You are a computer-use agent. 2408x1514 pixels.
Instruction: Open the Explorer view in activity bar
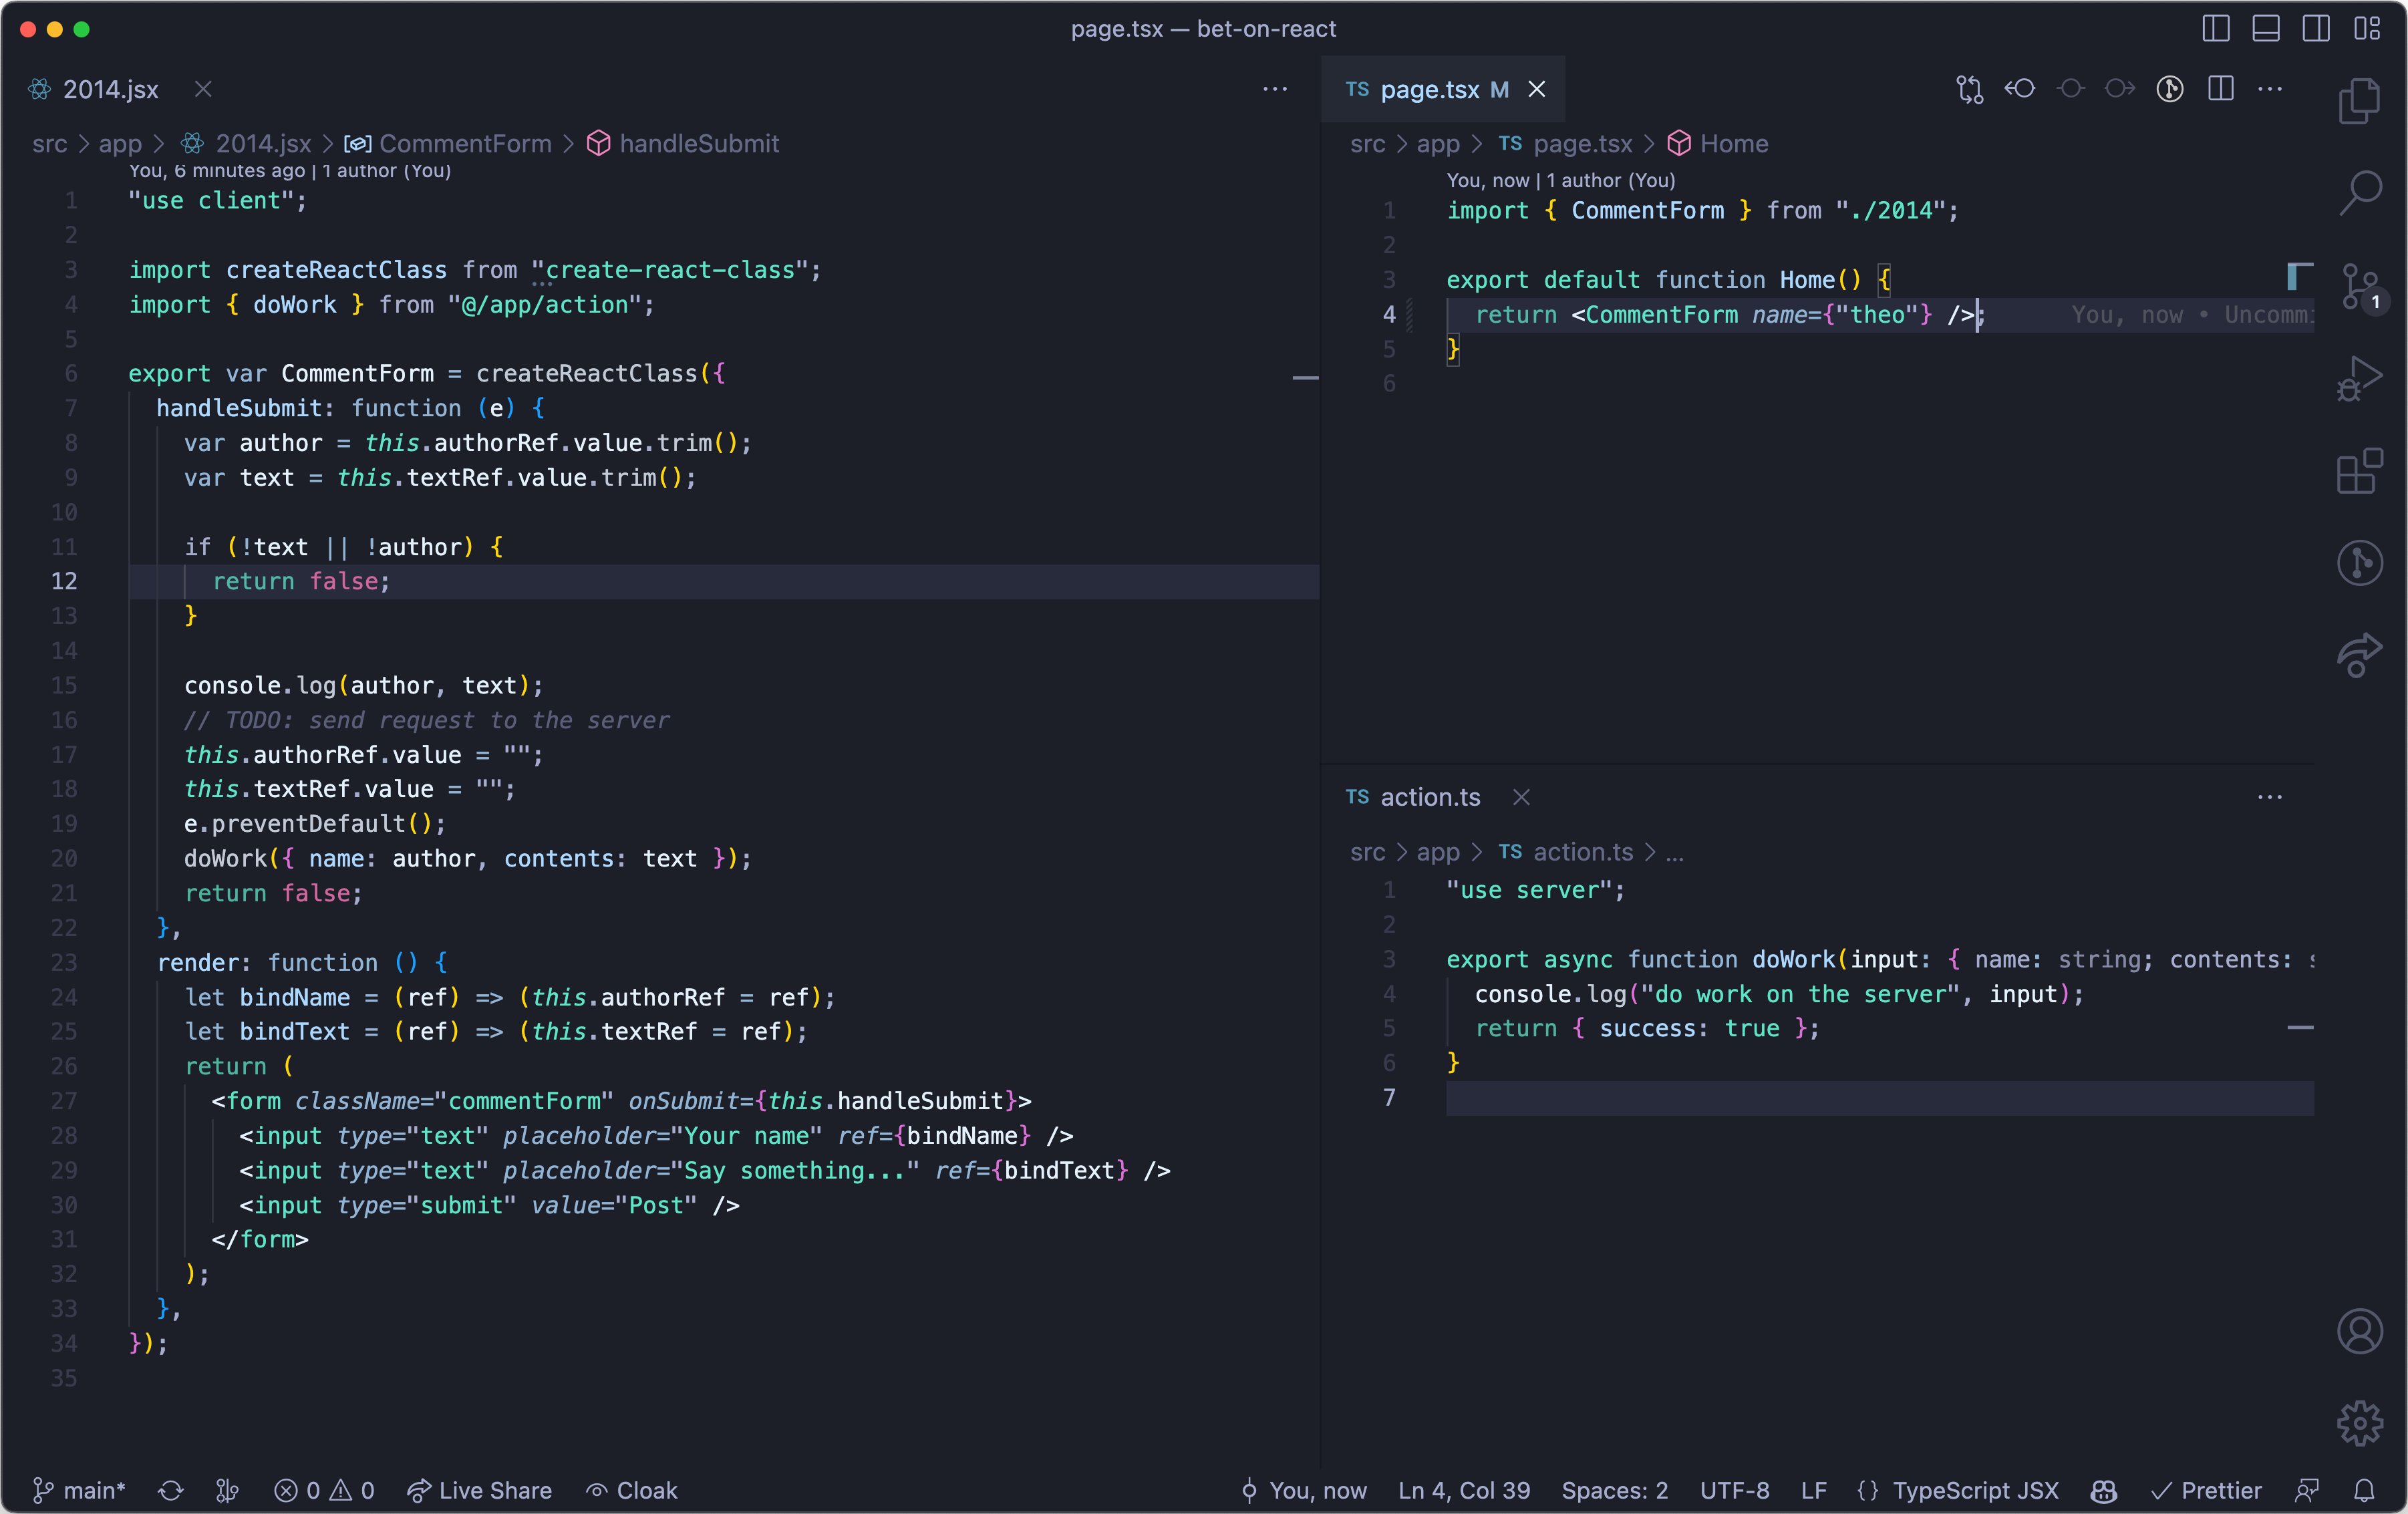click(x=2359, y=101)
